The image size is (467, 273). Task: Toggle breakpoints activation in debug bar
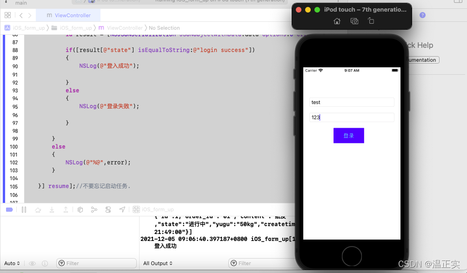(9, 210)
